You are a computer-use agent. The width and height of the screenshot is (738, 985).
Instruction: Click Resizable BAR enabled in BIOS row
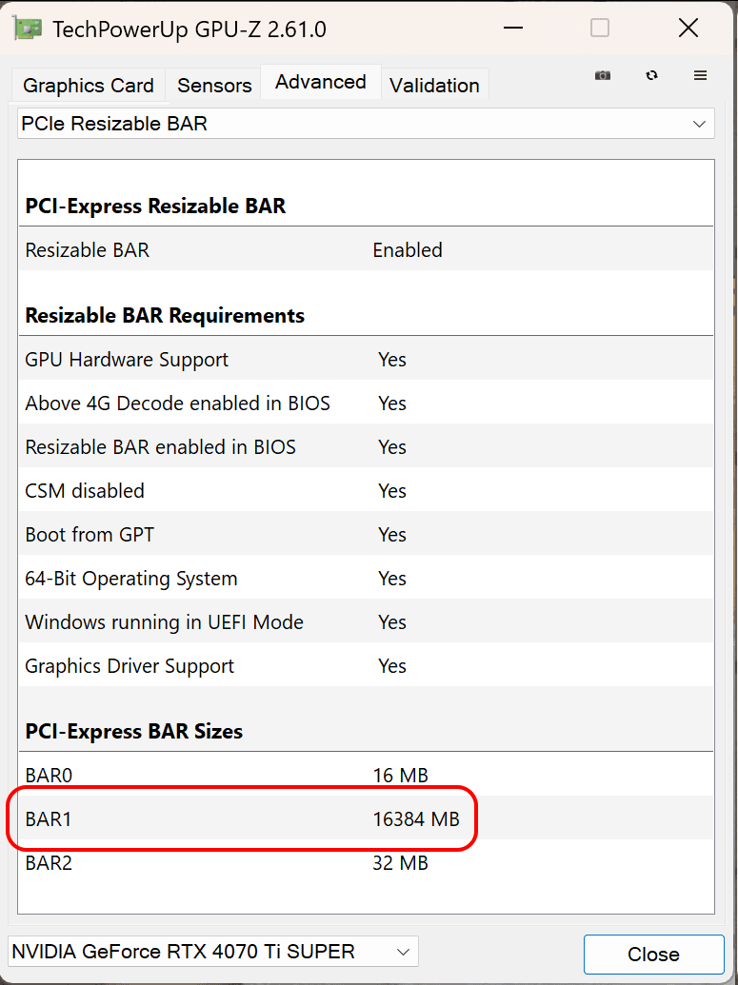366,447
